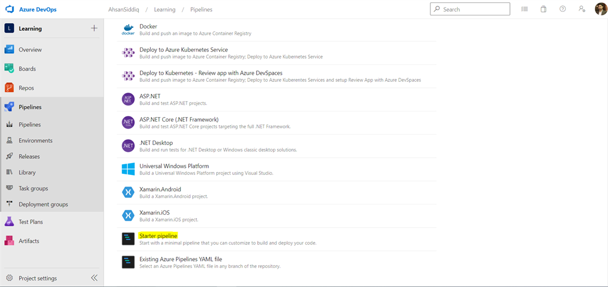Image resolution: width=608 pixels, height=287 pixels.
Task: Click the Environments icon in sidebar
Action: (10, 141)
